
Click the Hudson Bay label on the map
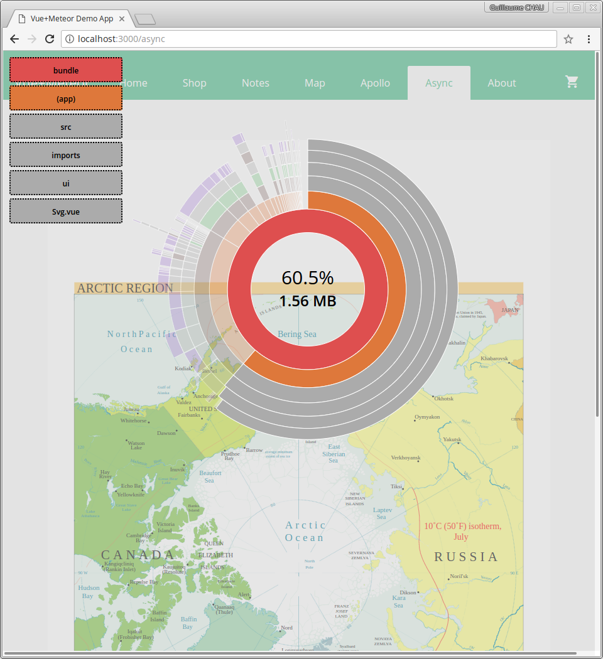tap(89, 592)
